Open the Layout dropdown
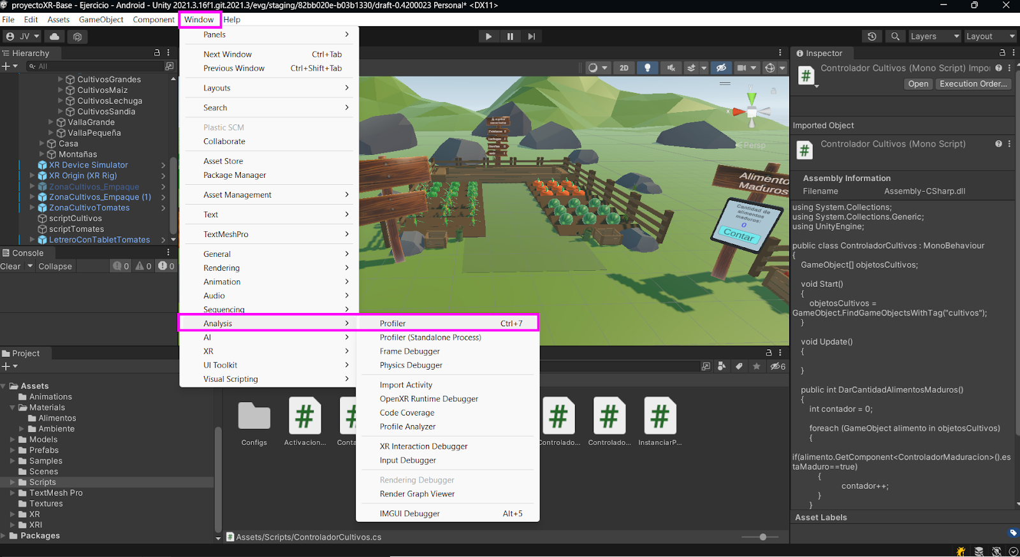The width and height of the screenshot is (1020, 557). [x=989, y=36]
